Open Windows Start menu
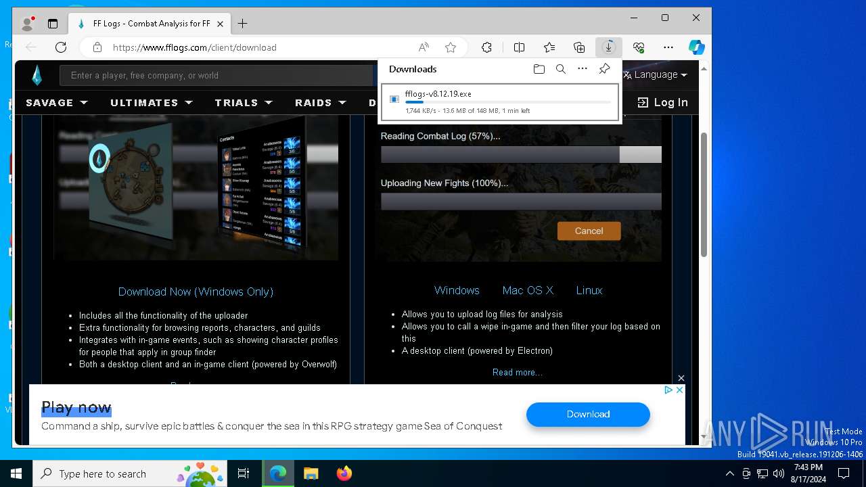Viewport: 866px width, 487px height. (16, 473)
